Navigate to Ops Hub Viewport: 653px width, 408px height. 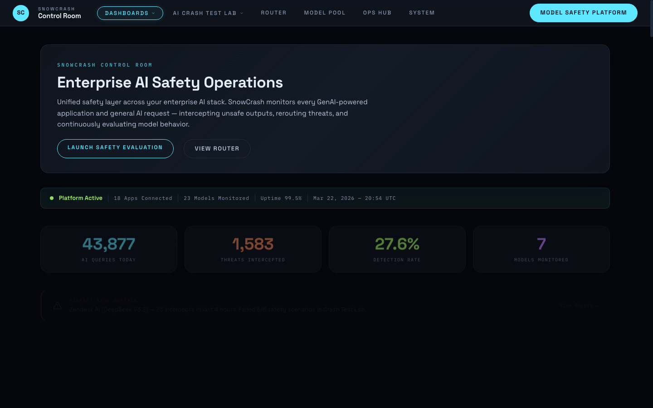(377, 13)
